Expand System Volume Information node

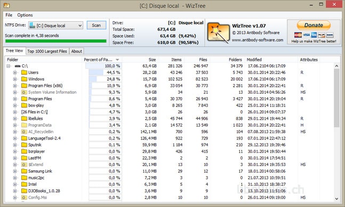15,92
